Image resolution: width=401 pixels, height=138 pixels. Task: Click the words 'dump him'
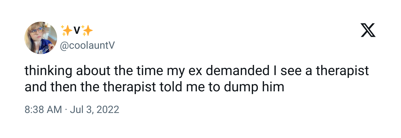pyautogui.click(x=254, y=88)
